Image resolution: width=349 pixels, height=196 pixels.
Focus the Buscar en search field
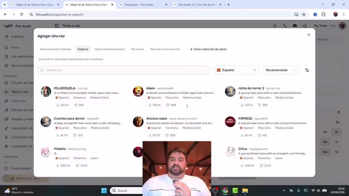pyautogui.click(x=124, y=70)
